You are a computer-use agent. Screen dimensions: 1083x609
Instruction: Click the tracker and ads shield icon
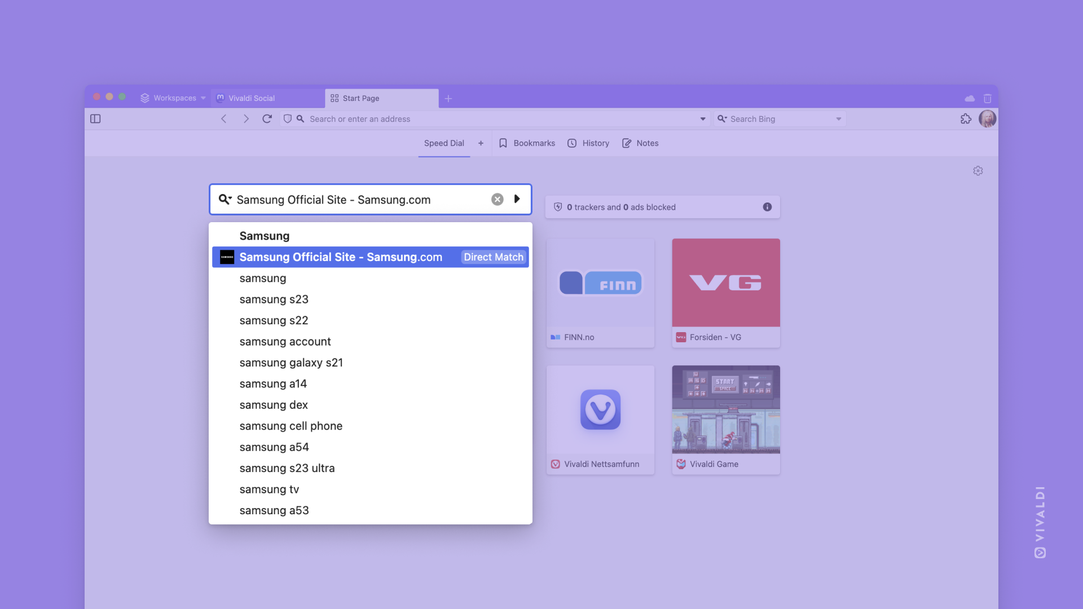pos(558,207)
